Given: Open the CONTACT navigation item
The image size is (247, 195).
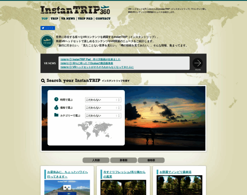Looking at the screenshot, I should (x=103, y=19).
